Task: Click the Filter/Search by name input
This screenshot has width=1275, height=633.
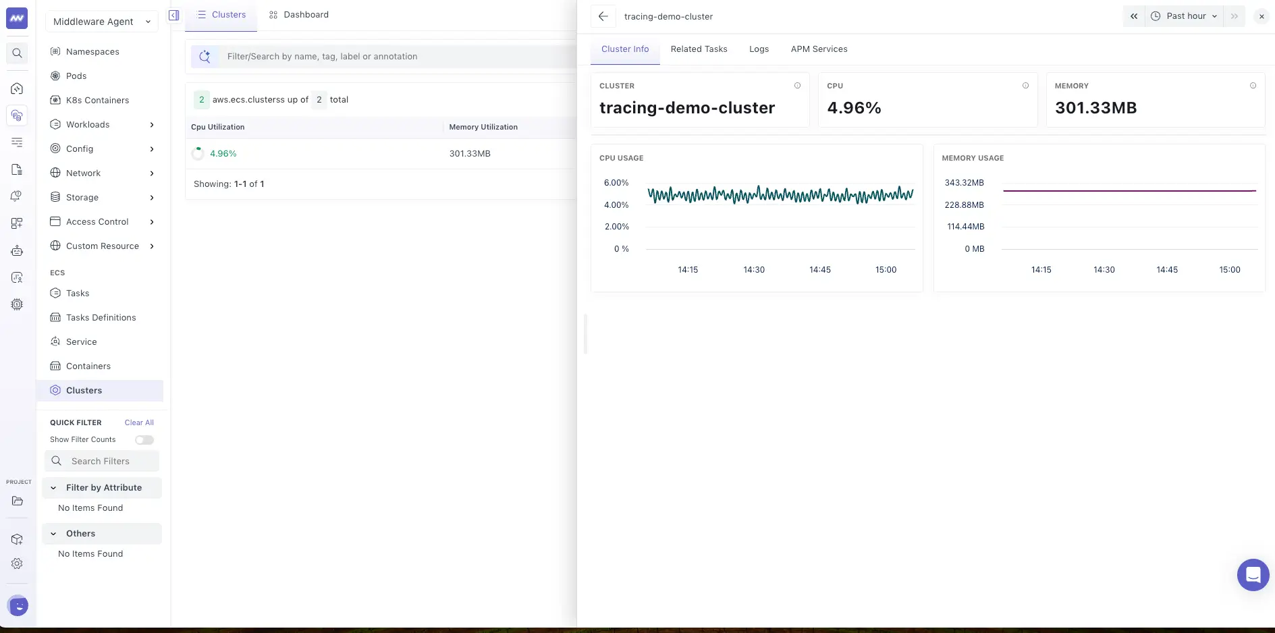Action: pyautogui.click(x=398, y=57)
